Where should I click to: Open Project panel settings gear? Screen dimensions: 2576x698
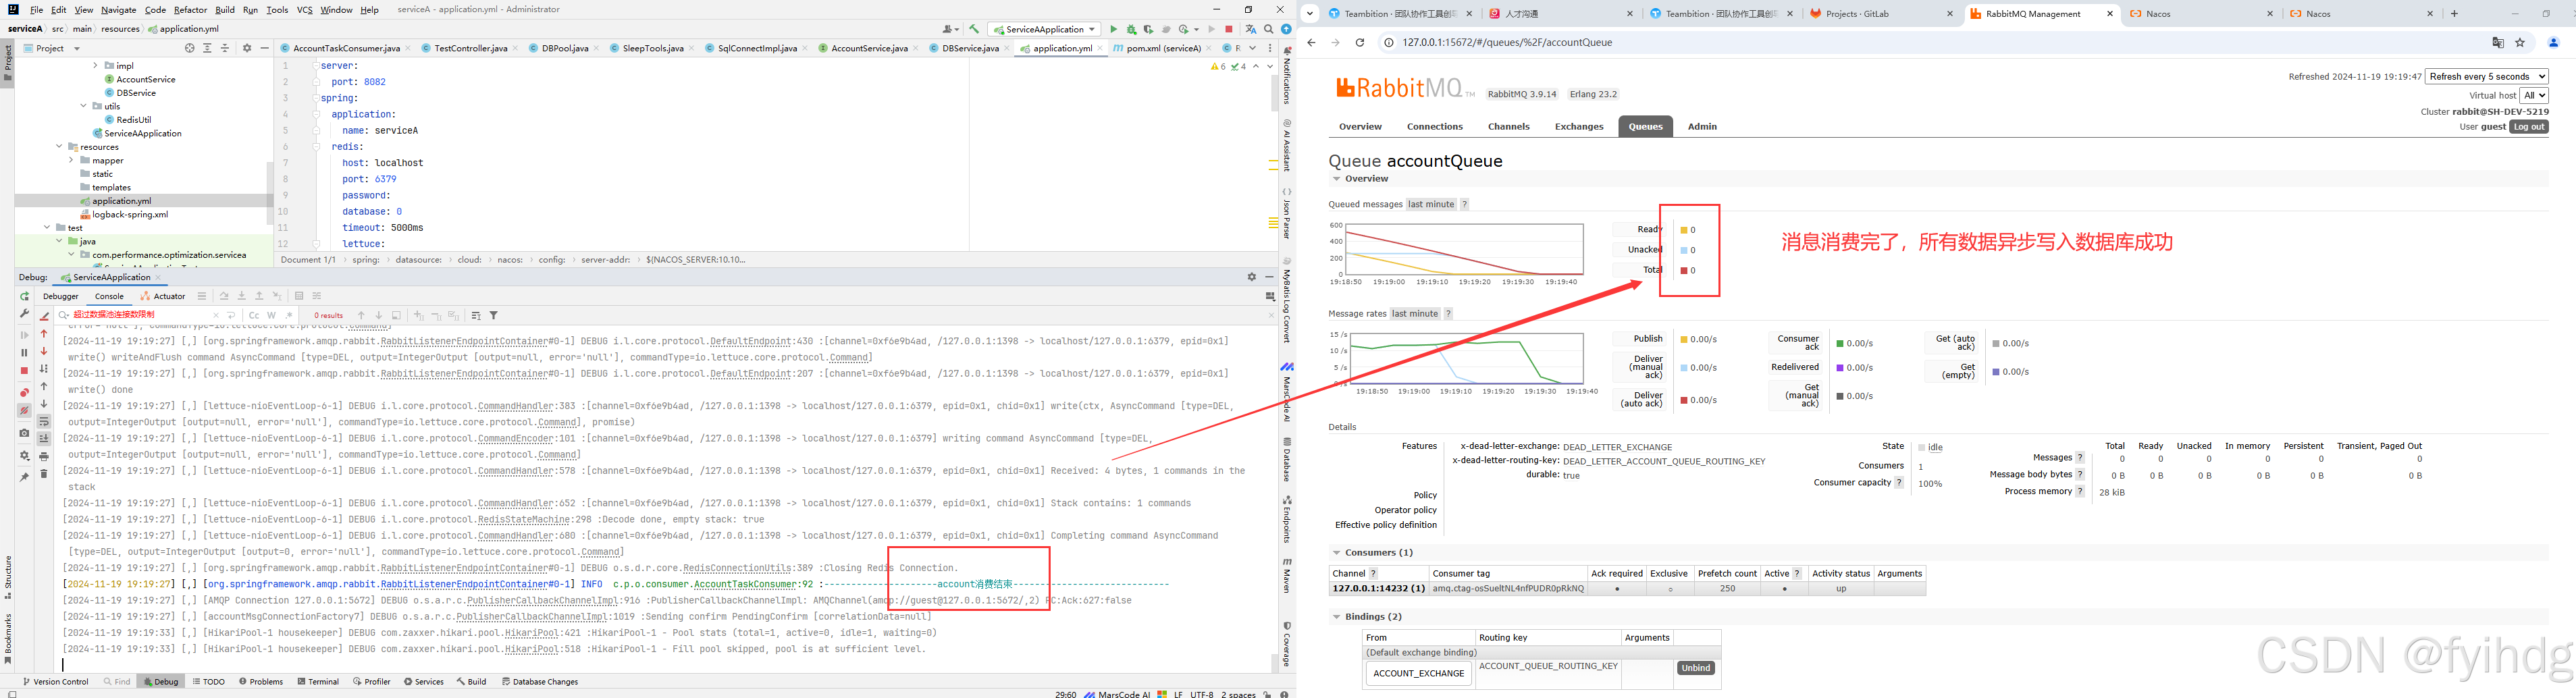[247, 48]
